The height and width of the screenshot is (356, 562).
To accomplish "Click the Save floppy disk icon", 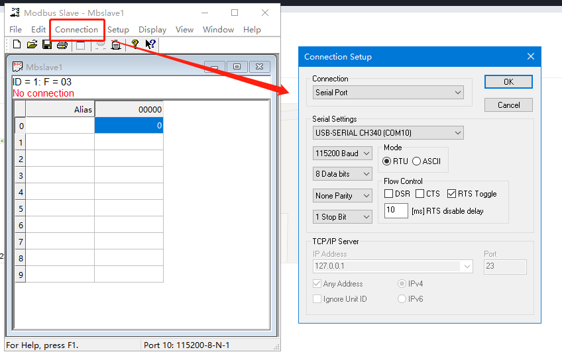I will click(47, 44).
